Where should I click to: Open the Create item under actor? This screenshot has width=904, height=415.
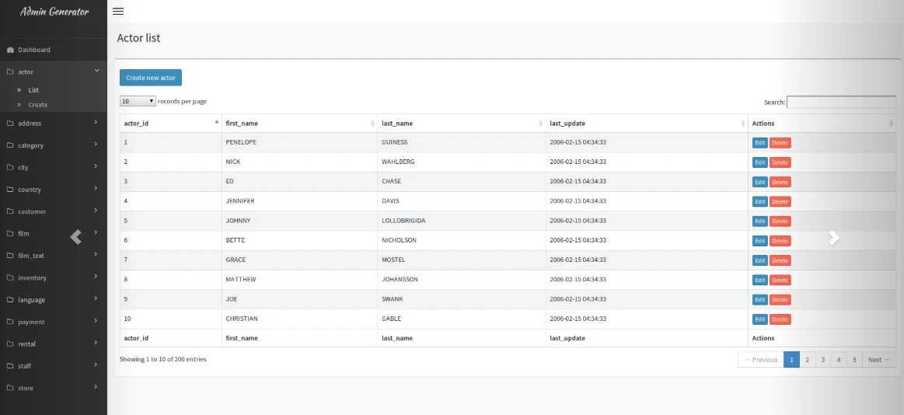[x=37, y=105]
